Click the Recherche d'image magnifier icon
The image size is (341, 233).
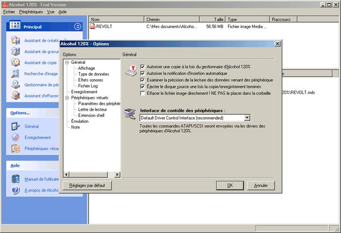(16, 74)
